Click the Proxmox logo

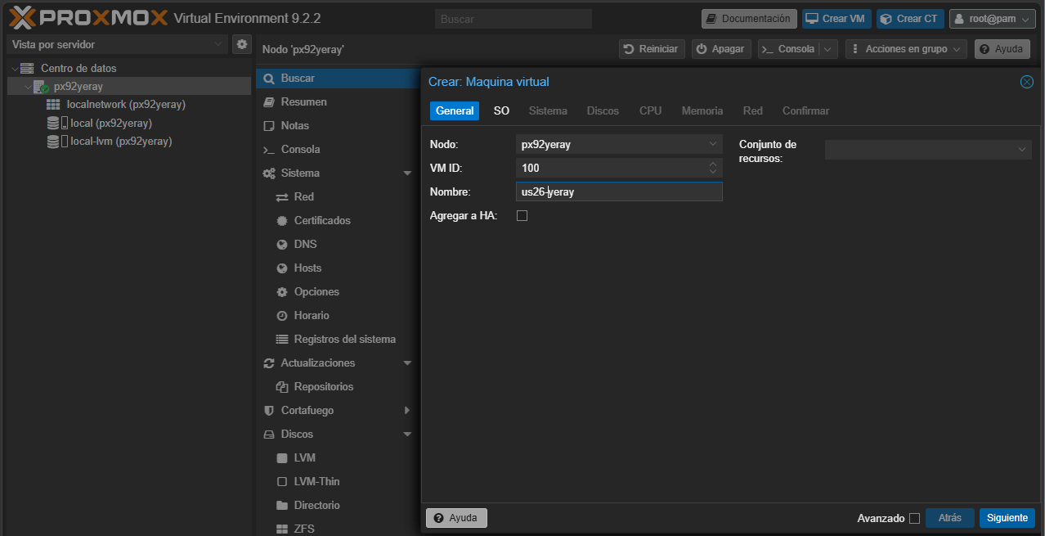click(x=88, y=17)
